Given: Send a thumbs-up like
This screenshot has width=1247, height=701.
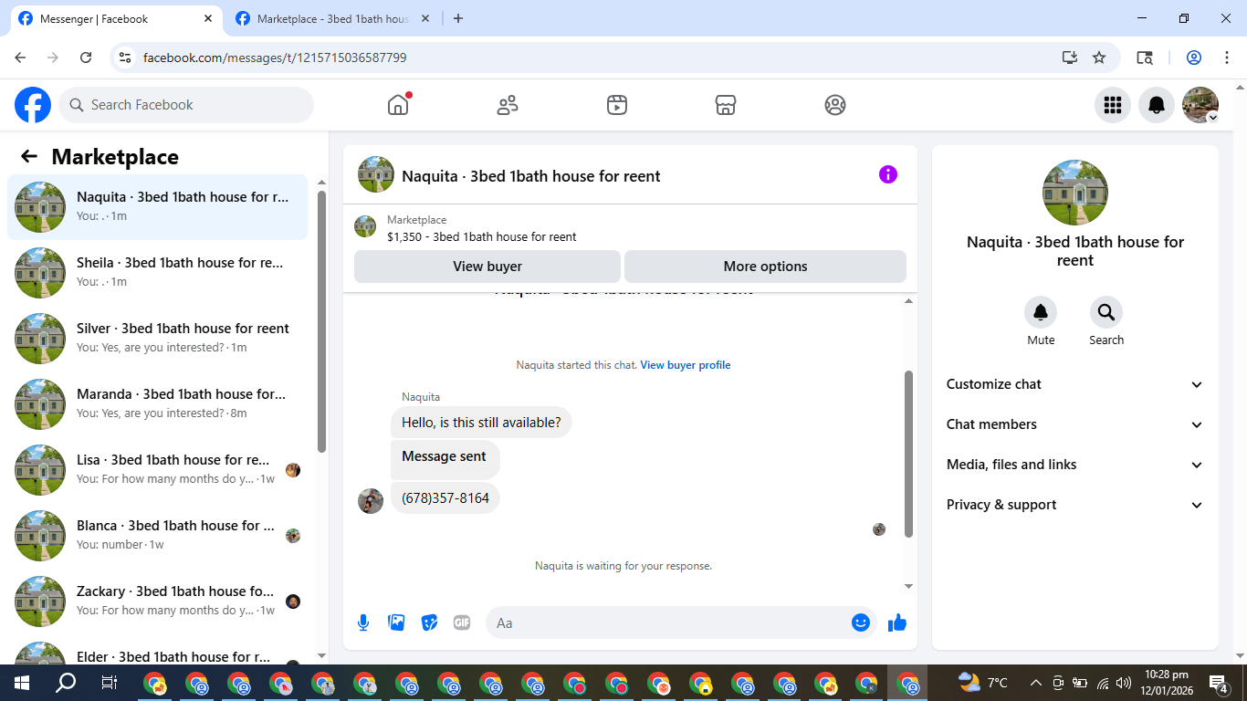Looking at the screenshot, I should coord(897,623).
